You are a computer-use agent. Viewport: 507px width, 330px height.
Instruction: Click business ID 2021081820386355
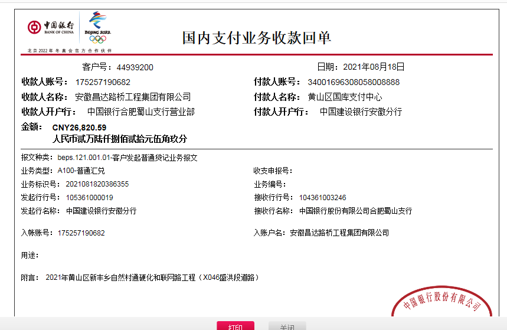coord(93,184)
